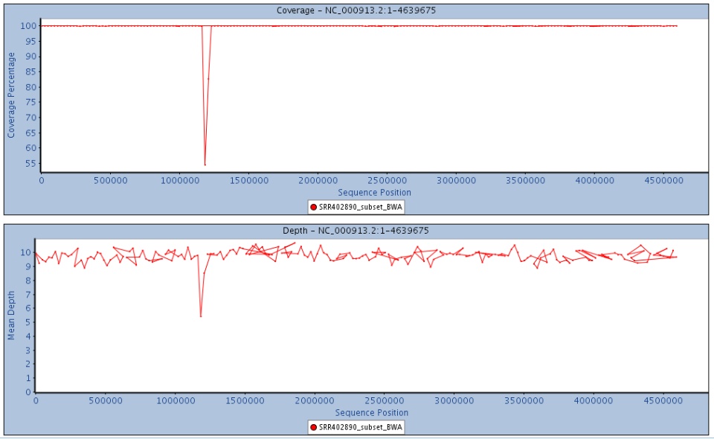Click the 55 tick on Coverage y-axis
This screenshot has width=714, height=439.
tap(31, 163)
